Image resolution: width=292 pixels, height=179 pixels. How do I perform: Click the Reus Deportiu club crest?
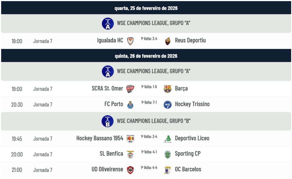(x=168, y=41)
